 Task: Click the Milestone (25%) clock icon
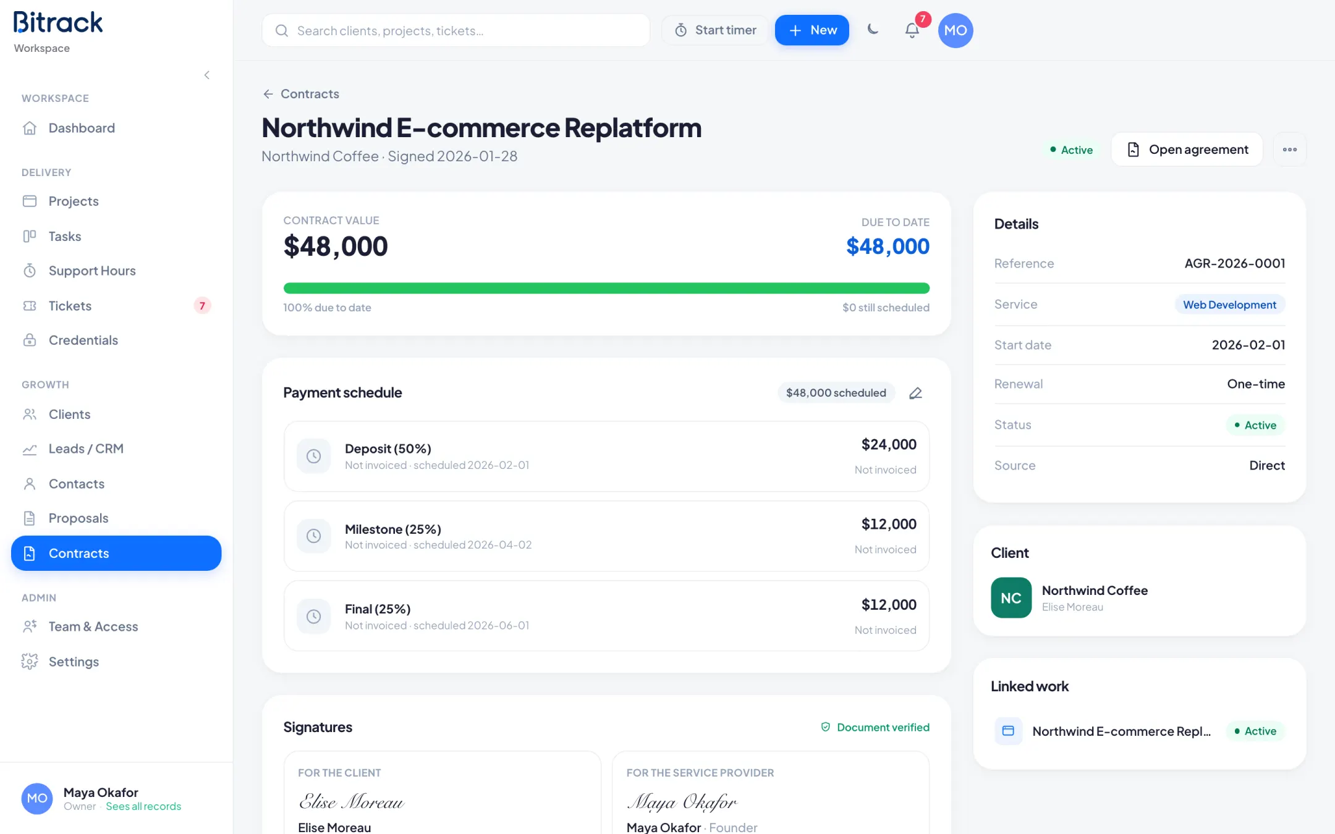(x=314, y=536)
